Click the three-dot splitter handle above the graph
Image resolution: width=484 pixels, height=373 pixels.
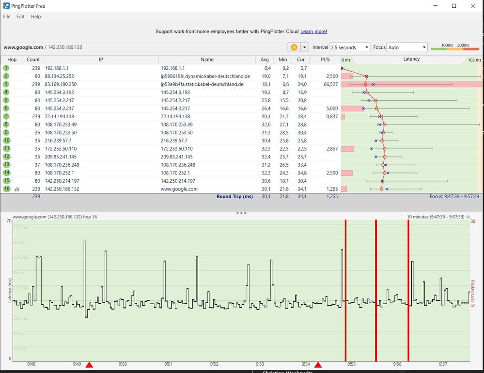pyautogui.click(x=241, y=213)
